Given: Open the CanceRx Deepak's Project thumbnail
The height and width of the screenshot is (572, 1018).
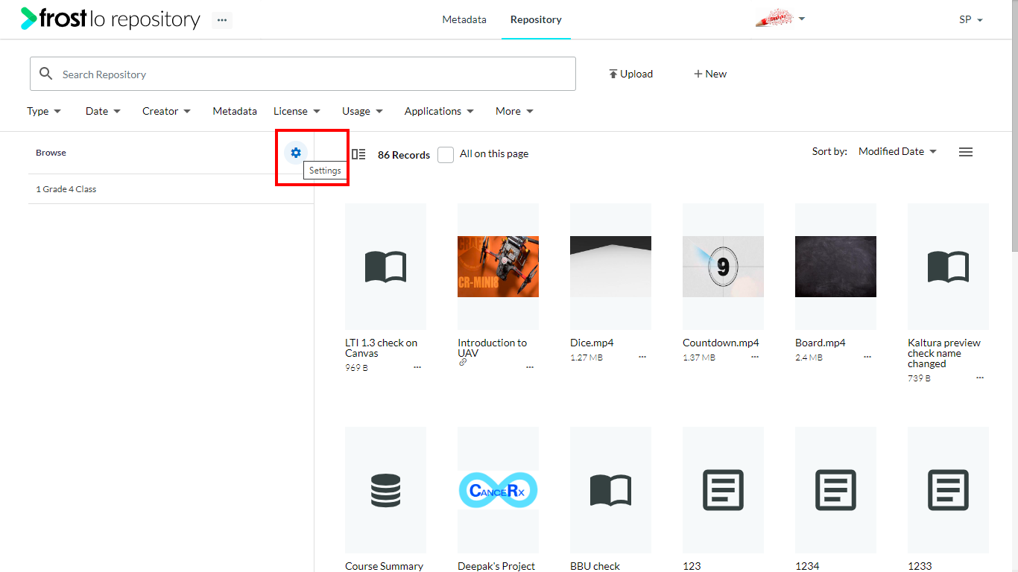Looking at the screenshot, I should click(498, 490).
